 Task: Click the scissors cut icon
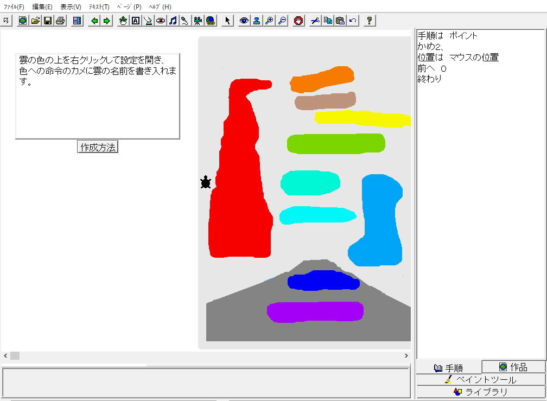(315, 21)
